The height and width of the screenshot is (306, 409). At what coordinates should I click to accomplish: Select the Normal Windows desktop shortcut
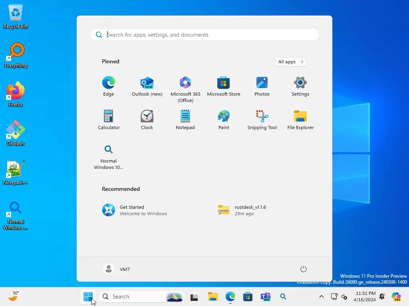tap(16, 216)
